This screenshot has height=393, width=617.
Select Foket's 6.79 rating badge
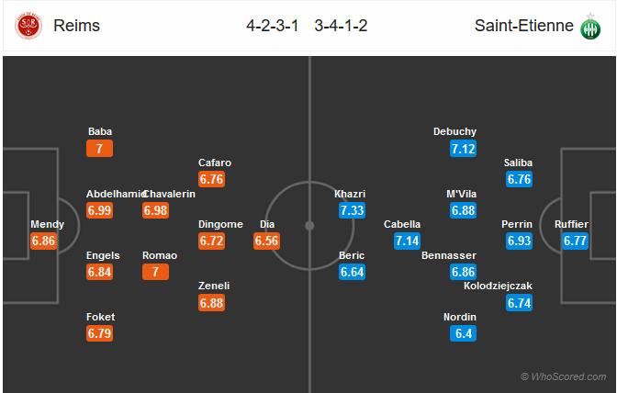99,334
